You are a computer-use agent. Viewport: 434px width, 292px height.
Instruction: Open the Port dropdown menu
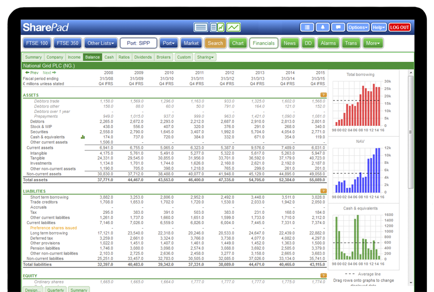[169, 43]
